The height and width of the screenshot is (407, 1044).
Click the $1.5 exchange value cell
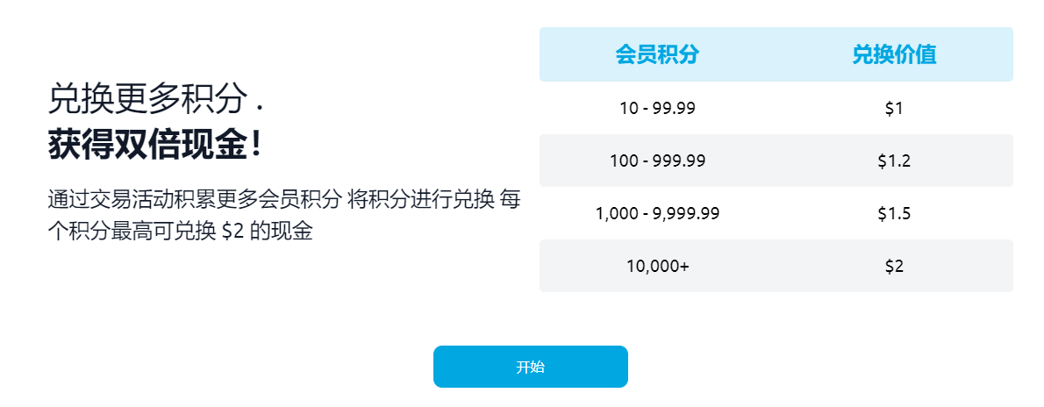(894, 213)
